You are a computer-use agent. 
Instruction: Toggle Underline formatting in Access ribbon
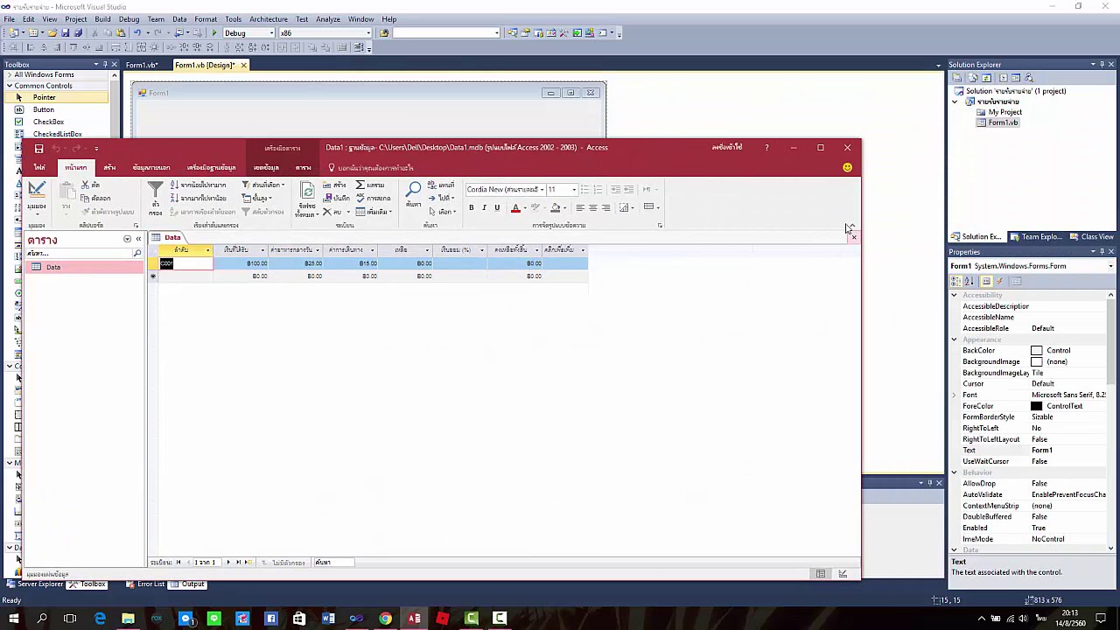pyautogui.click(x=497, y=207)
